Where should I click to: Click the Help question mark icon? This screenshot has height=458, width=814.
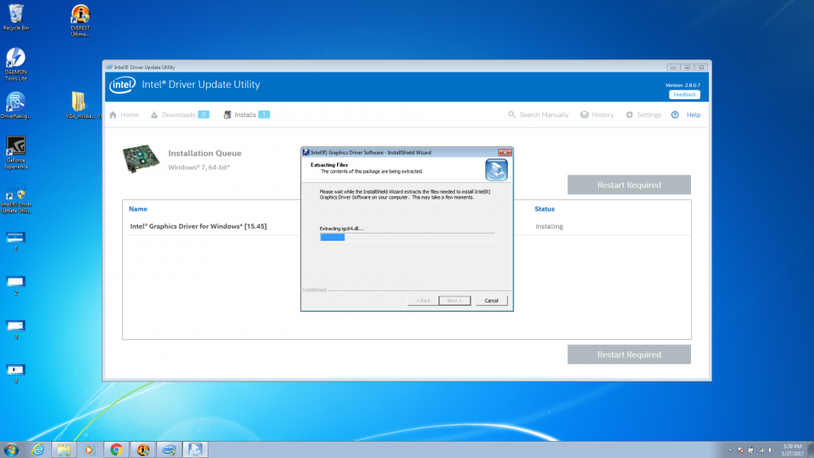click(675, 115)
